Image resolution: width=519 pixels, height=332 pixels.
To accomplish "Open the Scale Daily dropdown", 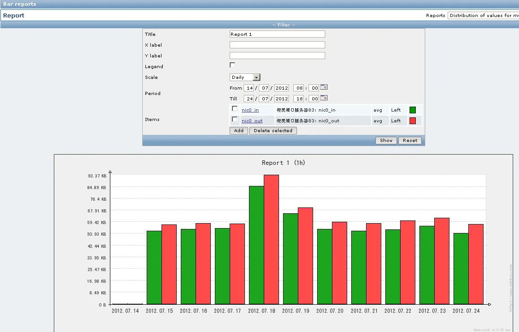I will point(245,78).
